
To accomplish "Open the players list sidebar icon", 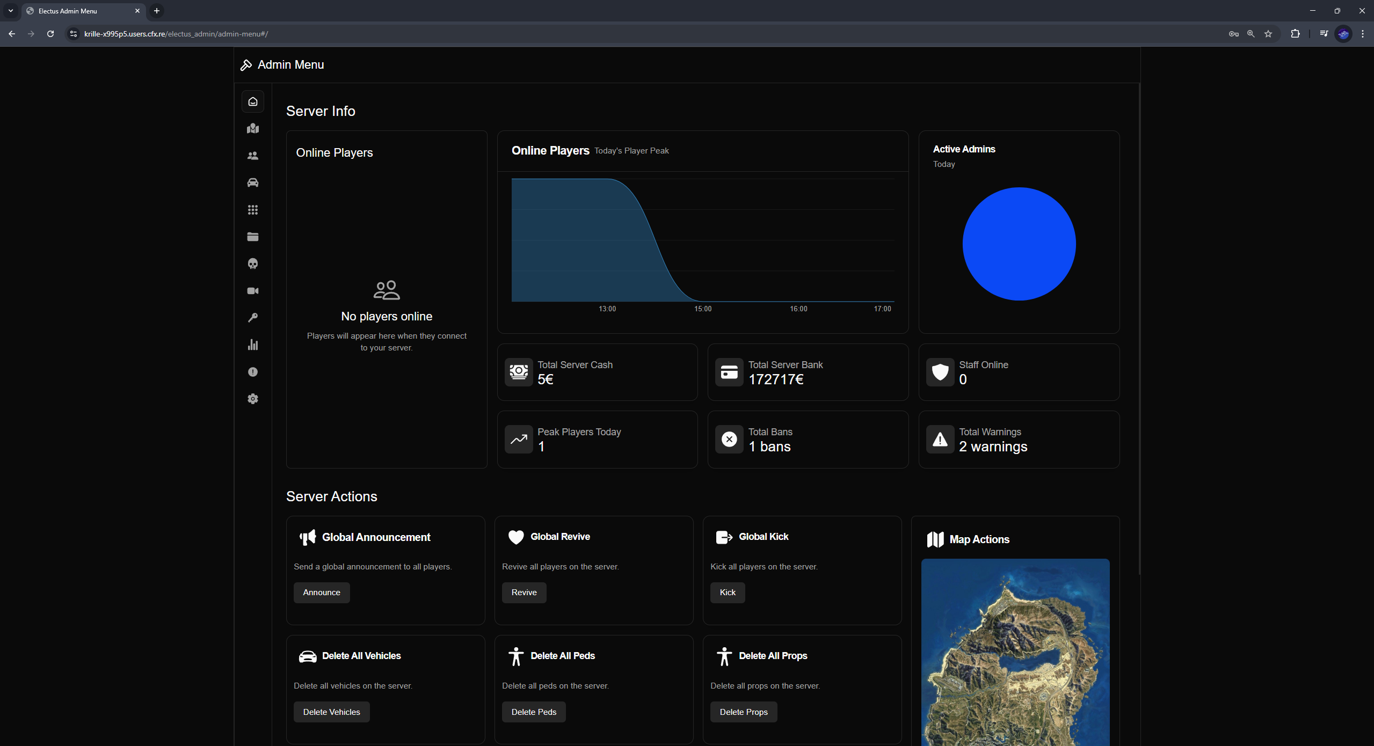I will tap(252, 156).
